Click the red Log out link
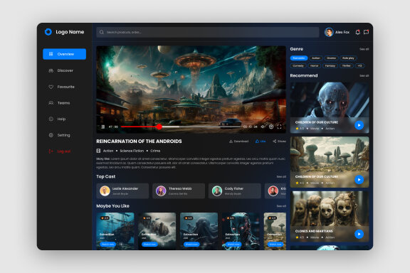This screenshot has width=410, height=273. coord(64,151)
